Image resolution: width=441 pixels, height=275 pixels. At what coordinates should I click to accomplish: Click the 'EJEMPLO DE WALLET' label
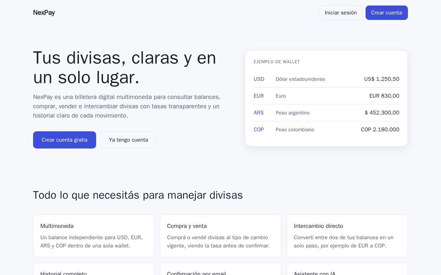pos(277,62)
